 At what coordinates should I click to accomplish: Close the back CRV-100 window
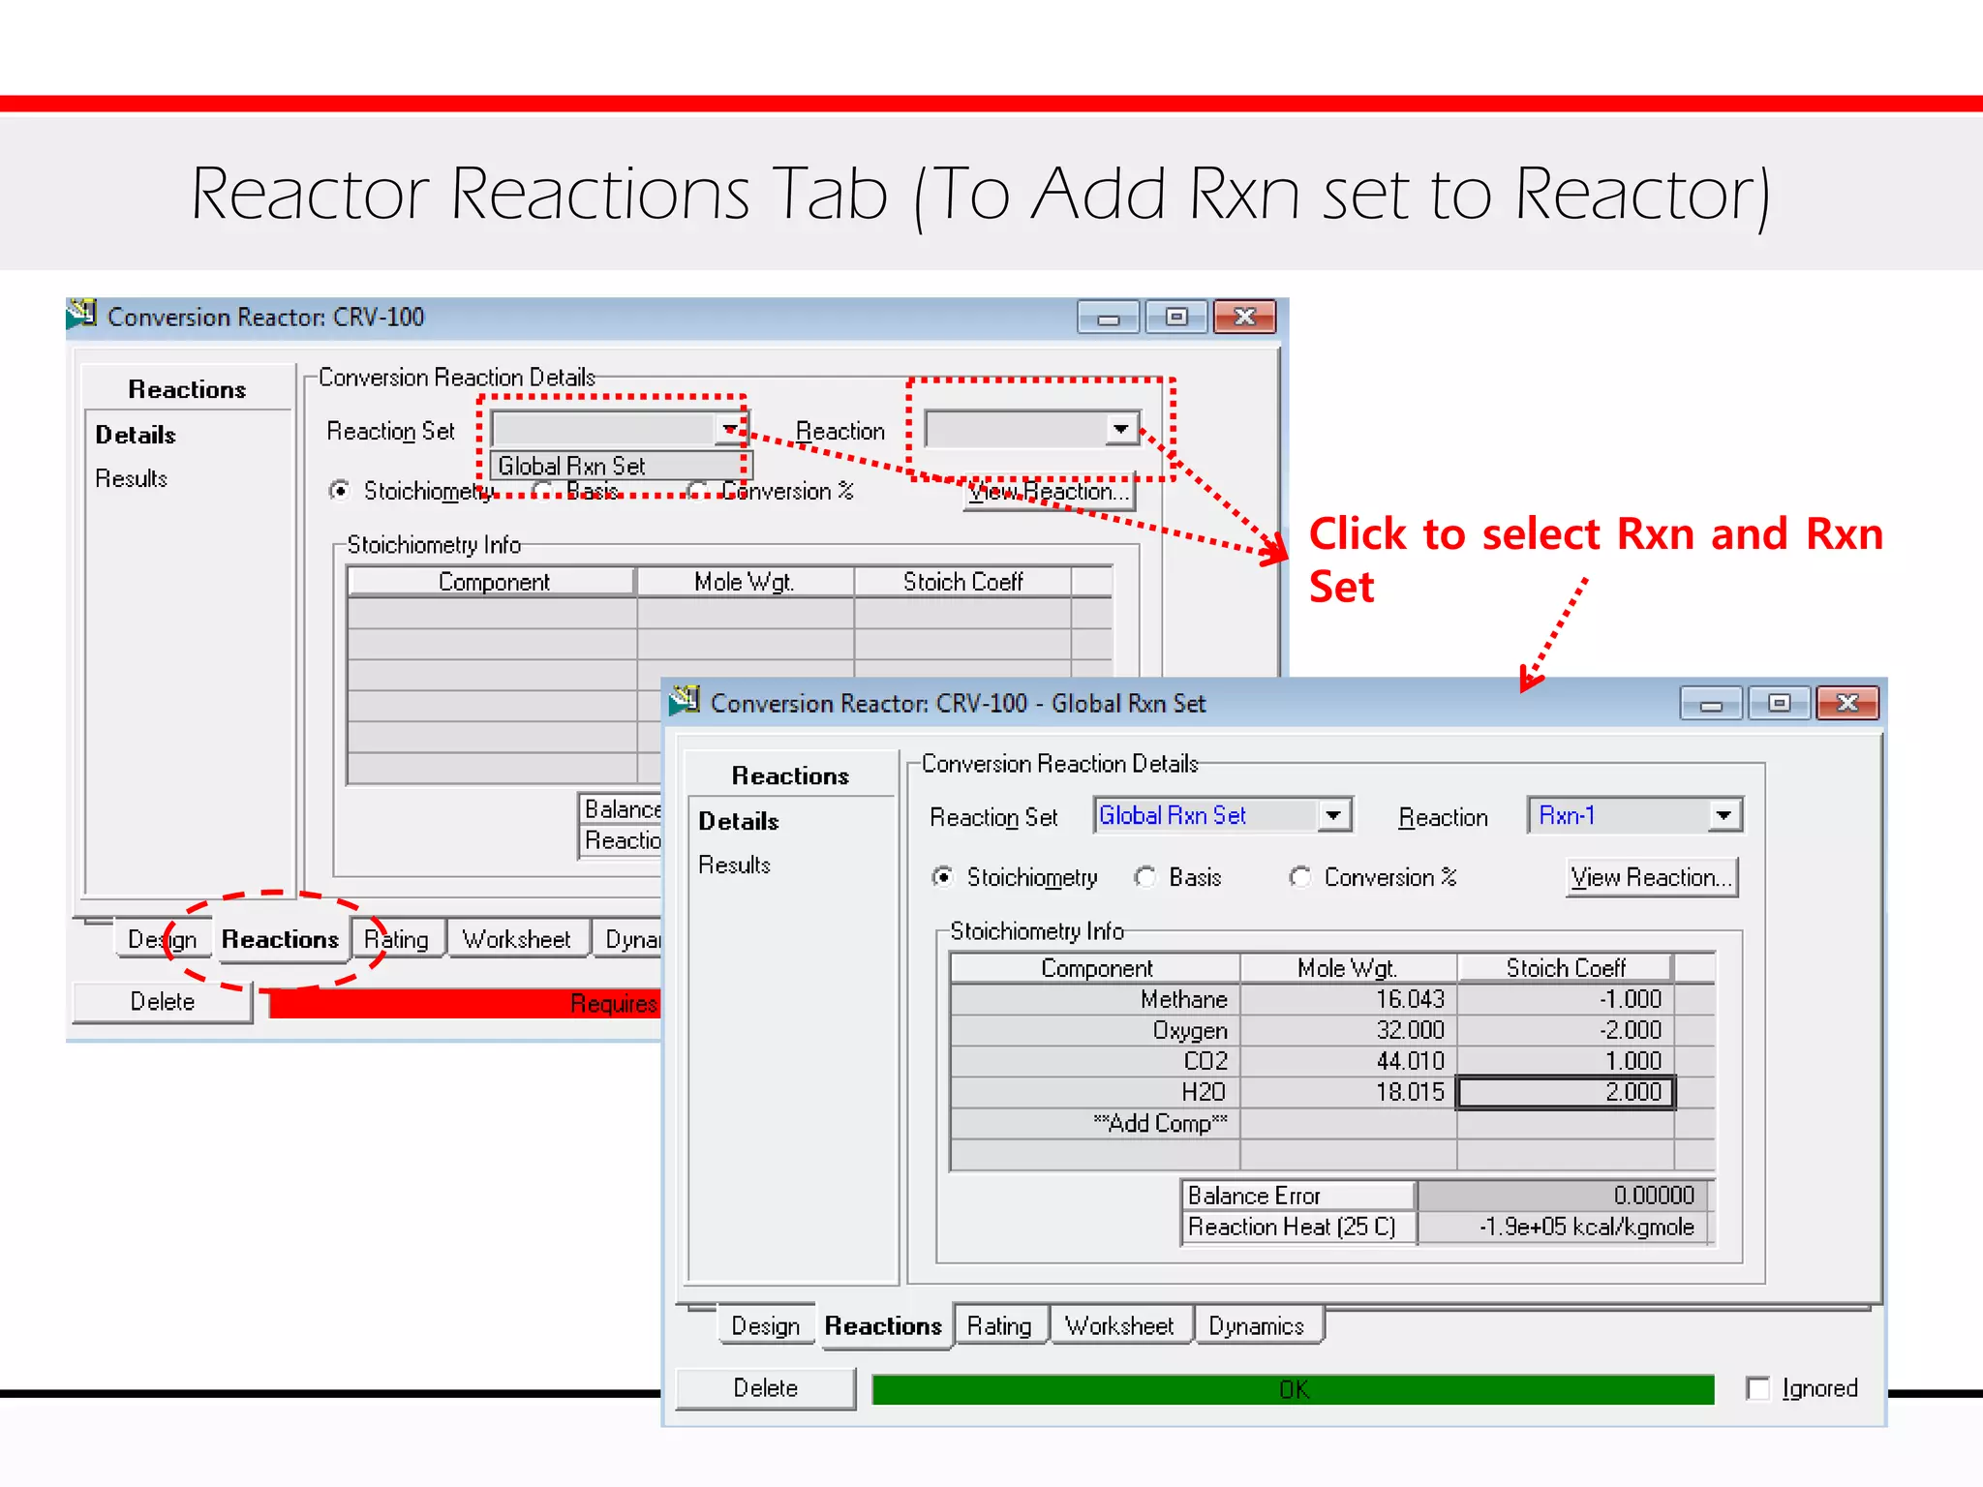point(1244,318)
